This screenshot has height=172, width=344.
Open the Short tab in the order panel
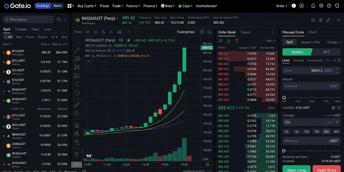click(x=312, y=32)
